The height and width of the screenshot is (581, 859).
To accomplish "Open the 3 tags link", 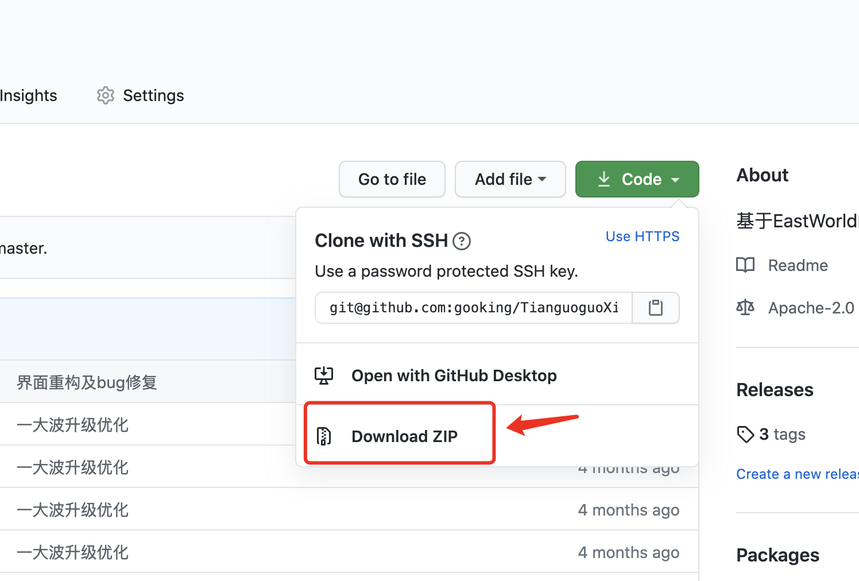I will pos(782,435).
